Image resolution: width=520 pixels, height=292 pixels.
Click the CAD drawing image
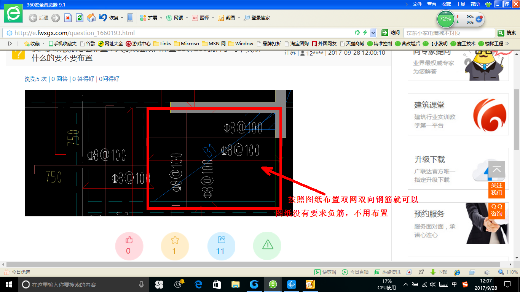point(159,153)
